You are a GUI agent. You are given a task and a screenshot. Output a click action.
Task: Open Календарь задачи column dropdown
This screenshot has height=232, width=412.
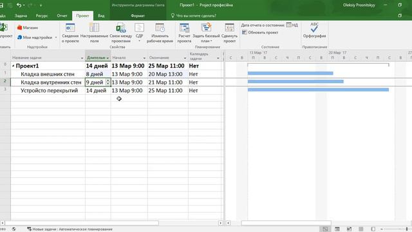(x=218, y=58)
